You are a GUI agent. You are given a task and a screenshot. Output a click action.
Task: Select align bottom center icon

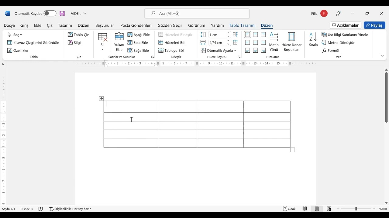tap(256, 50)
